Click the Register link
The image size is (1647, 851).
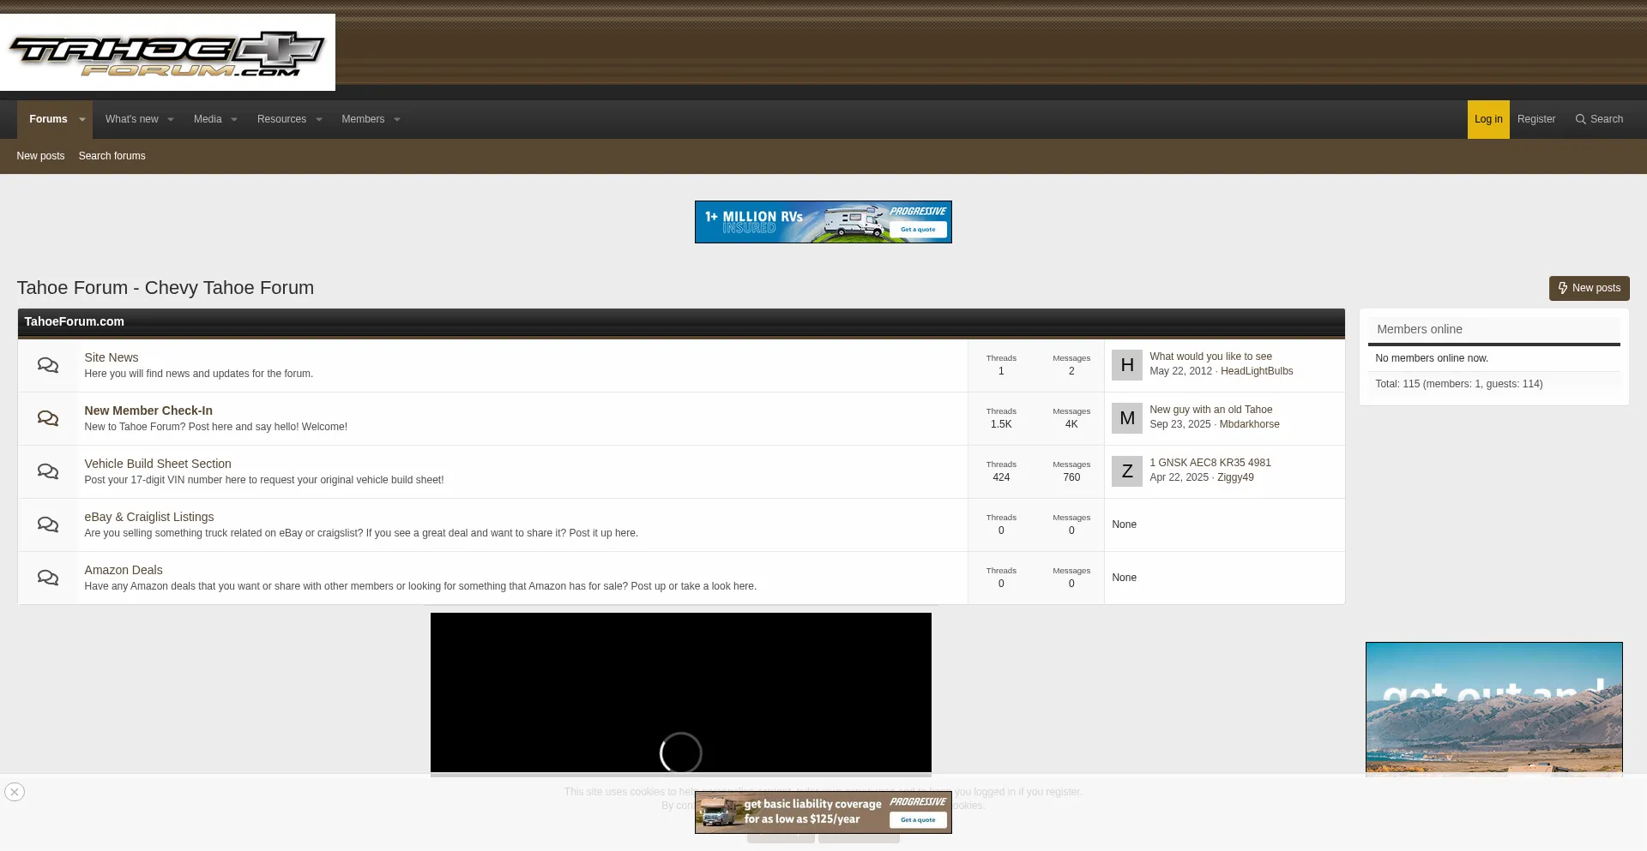(x=1535, y=119)
